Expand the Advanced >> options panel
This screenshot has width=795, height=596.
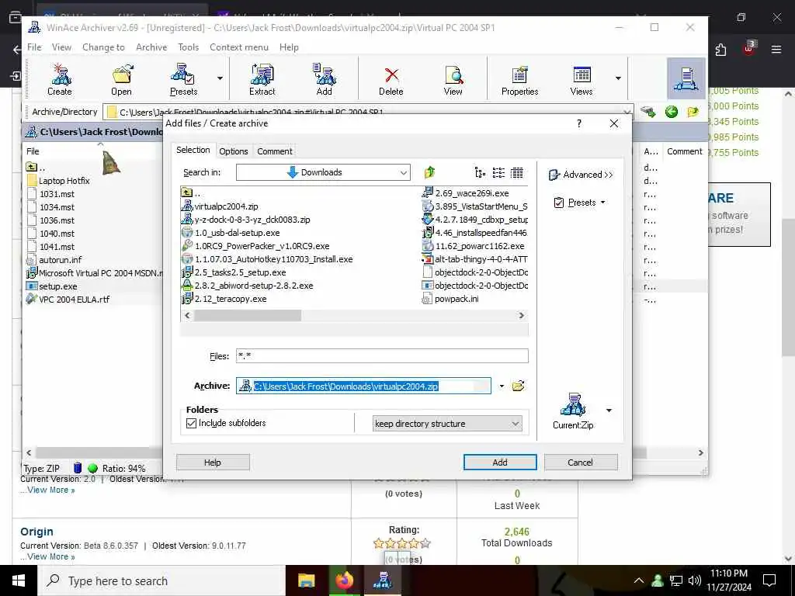tap(581, 175)
